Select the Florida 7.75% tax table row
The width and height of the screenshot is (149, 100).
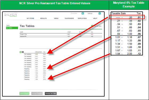pyautogui.click(x=61, y=34)
